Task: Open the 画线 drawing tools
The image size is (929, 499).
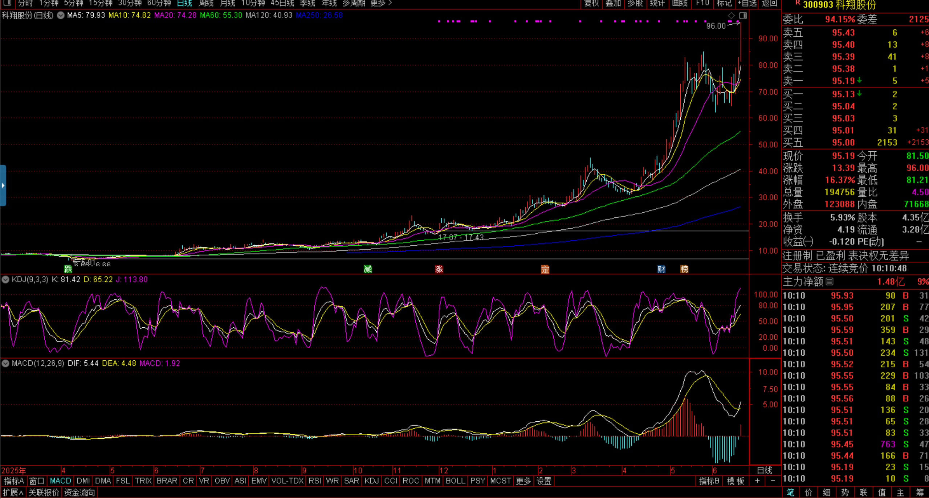Action: tap(680, 3)
